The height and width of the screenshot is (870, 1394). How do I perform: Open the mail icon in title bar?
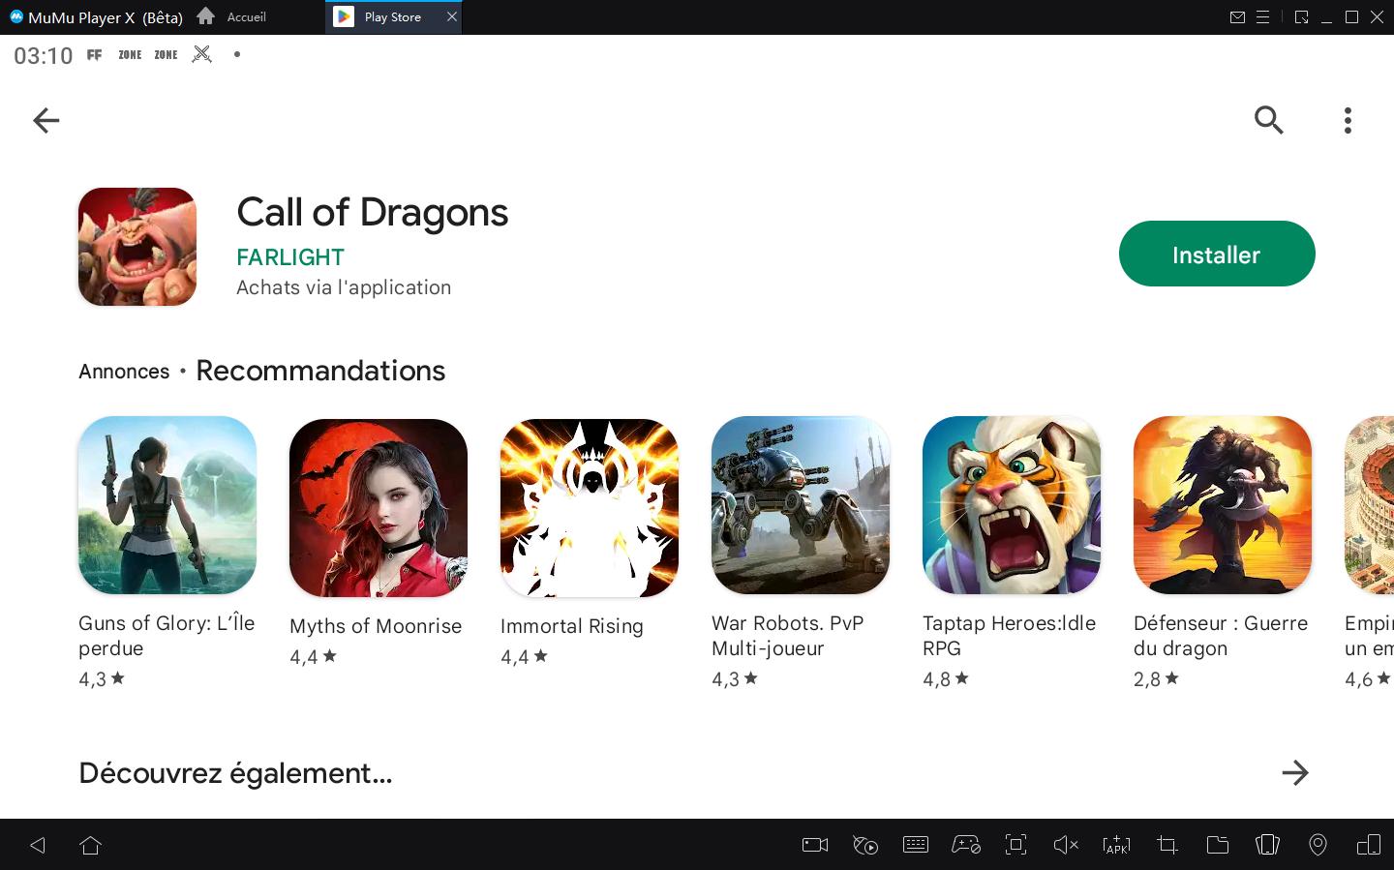pyautogui.click(x=1237, y=17)
